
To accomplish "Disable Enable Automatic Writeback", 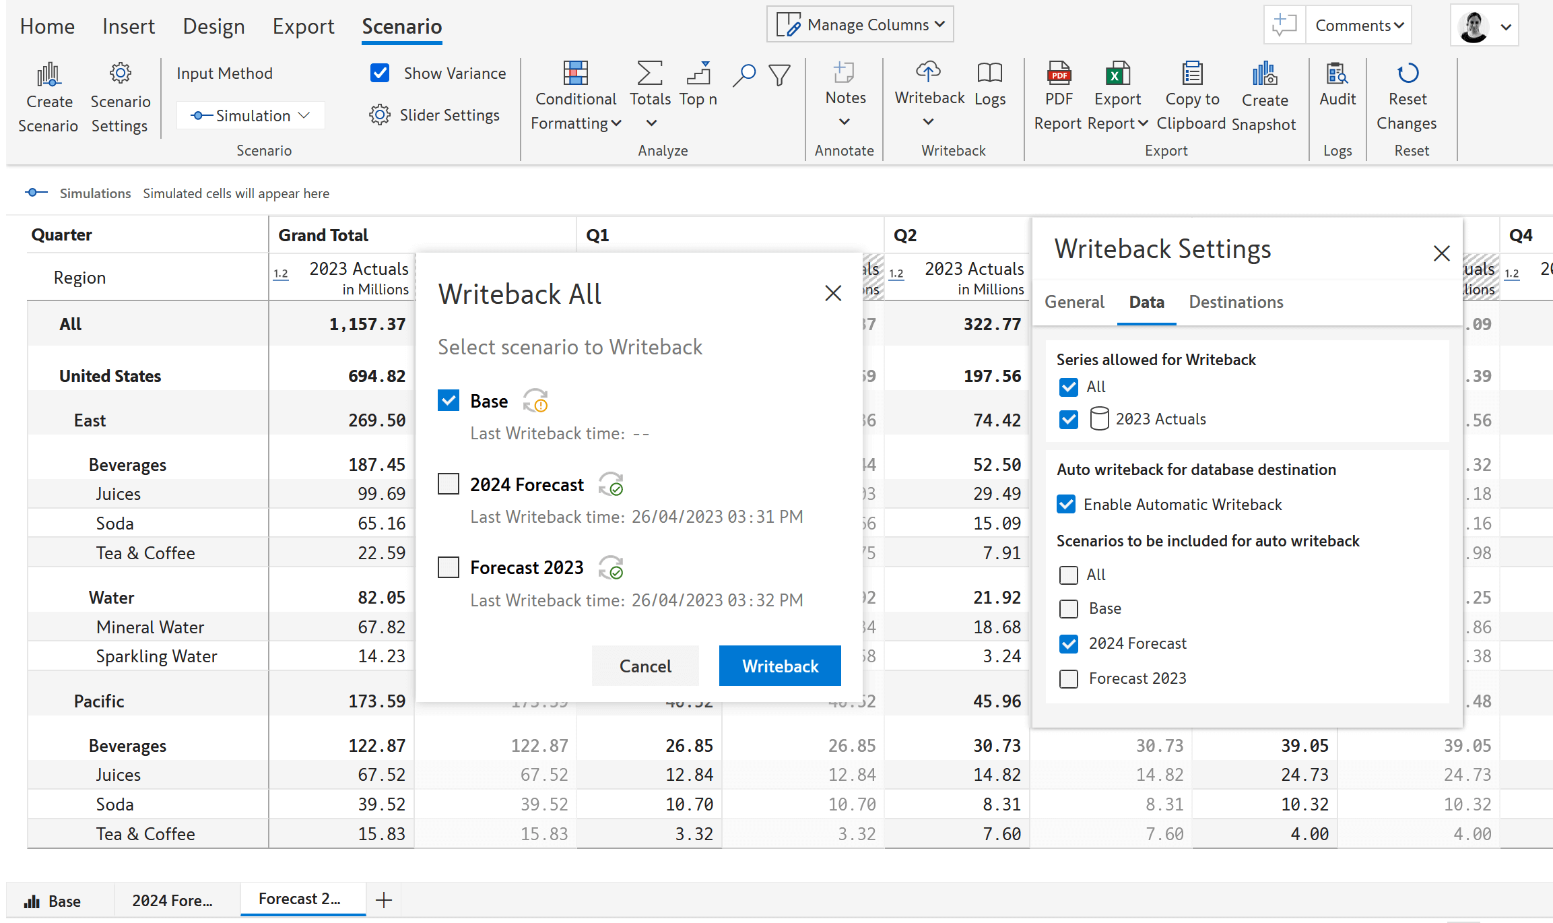I will click(x=1068, y=504).
